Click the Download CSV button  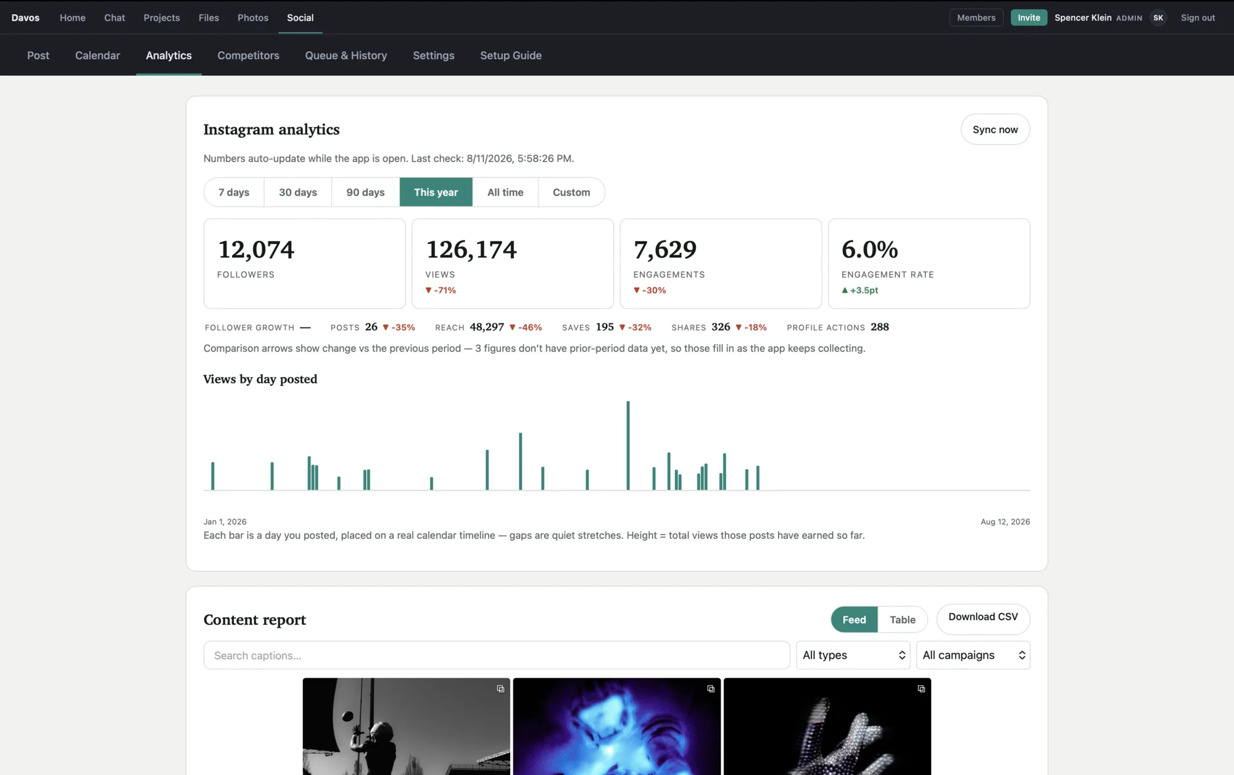pyautogui.click(x=983, y=618)
